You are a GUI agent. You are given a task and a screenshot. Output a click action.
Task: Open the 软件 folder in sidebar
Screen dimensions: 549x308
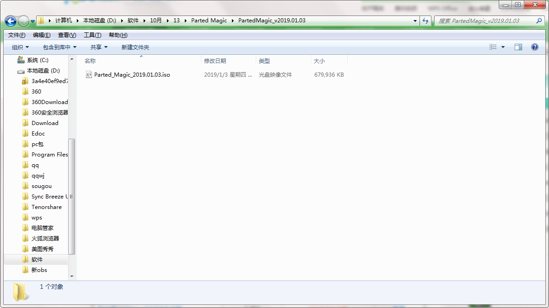37,259
